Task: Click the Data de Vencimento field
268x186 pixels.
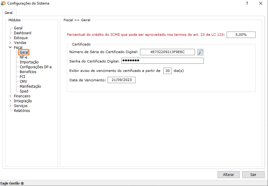Action: [121, 80]
